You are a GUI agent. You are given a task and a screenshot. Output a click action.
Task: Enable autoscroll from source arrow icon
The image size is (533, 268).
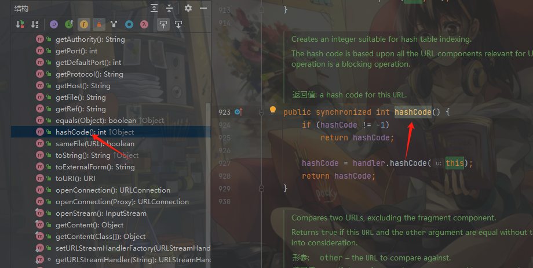tap(178, 24)
